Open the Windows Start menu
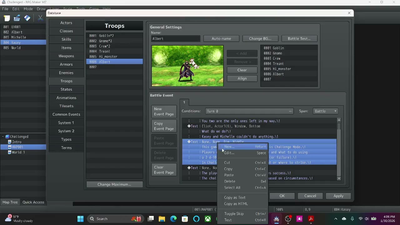 [x=80, y=219]
